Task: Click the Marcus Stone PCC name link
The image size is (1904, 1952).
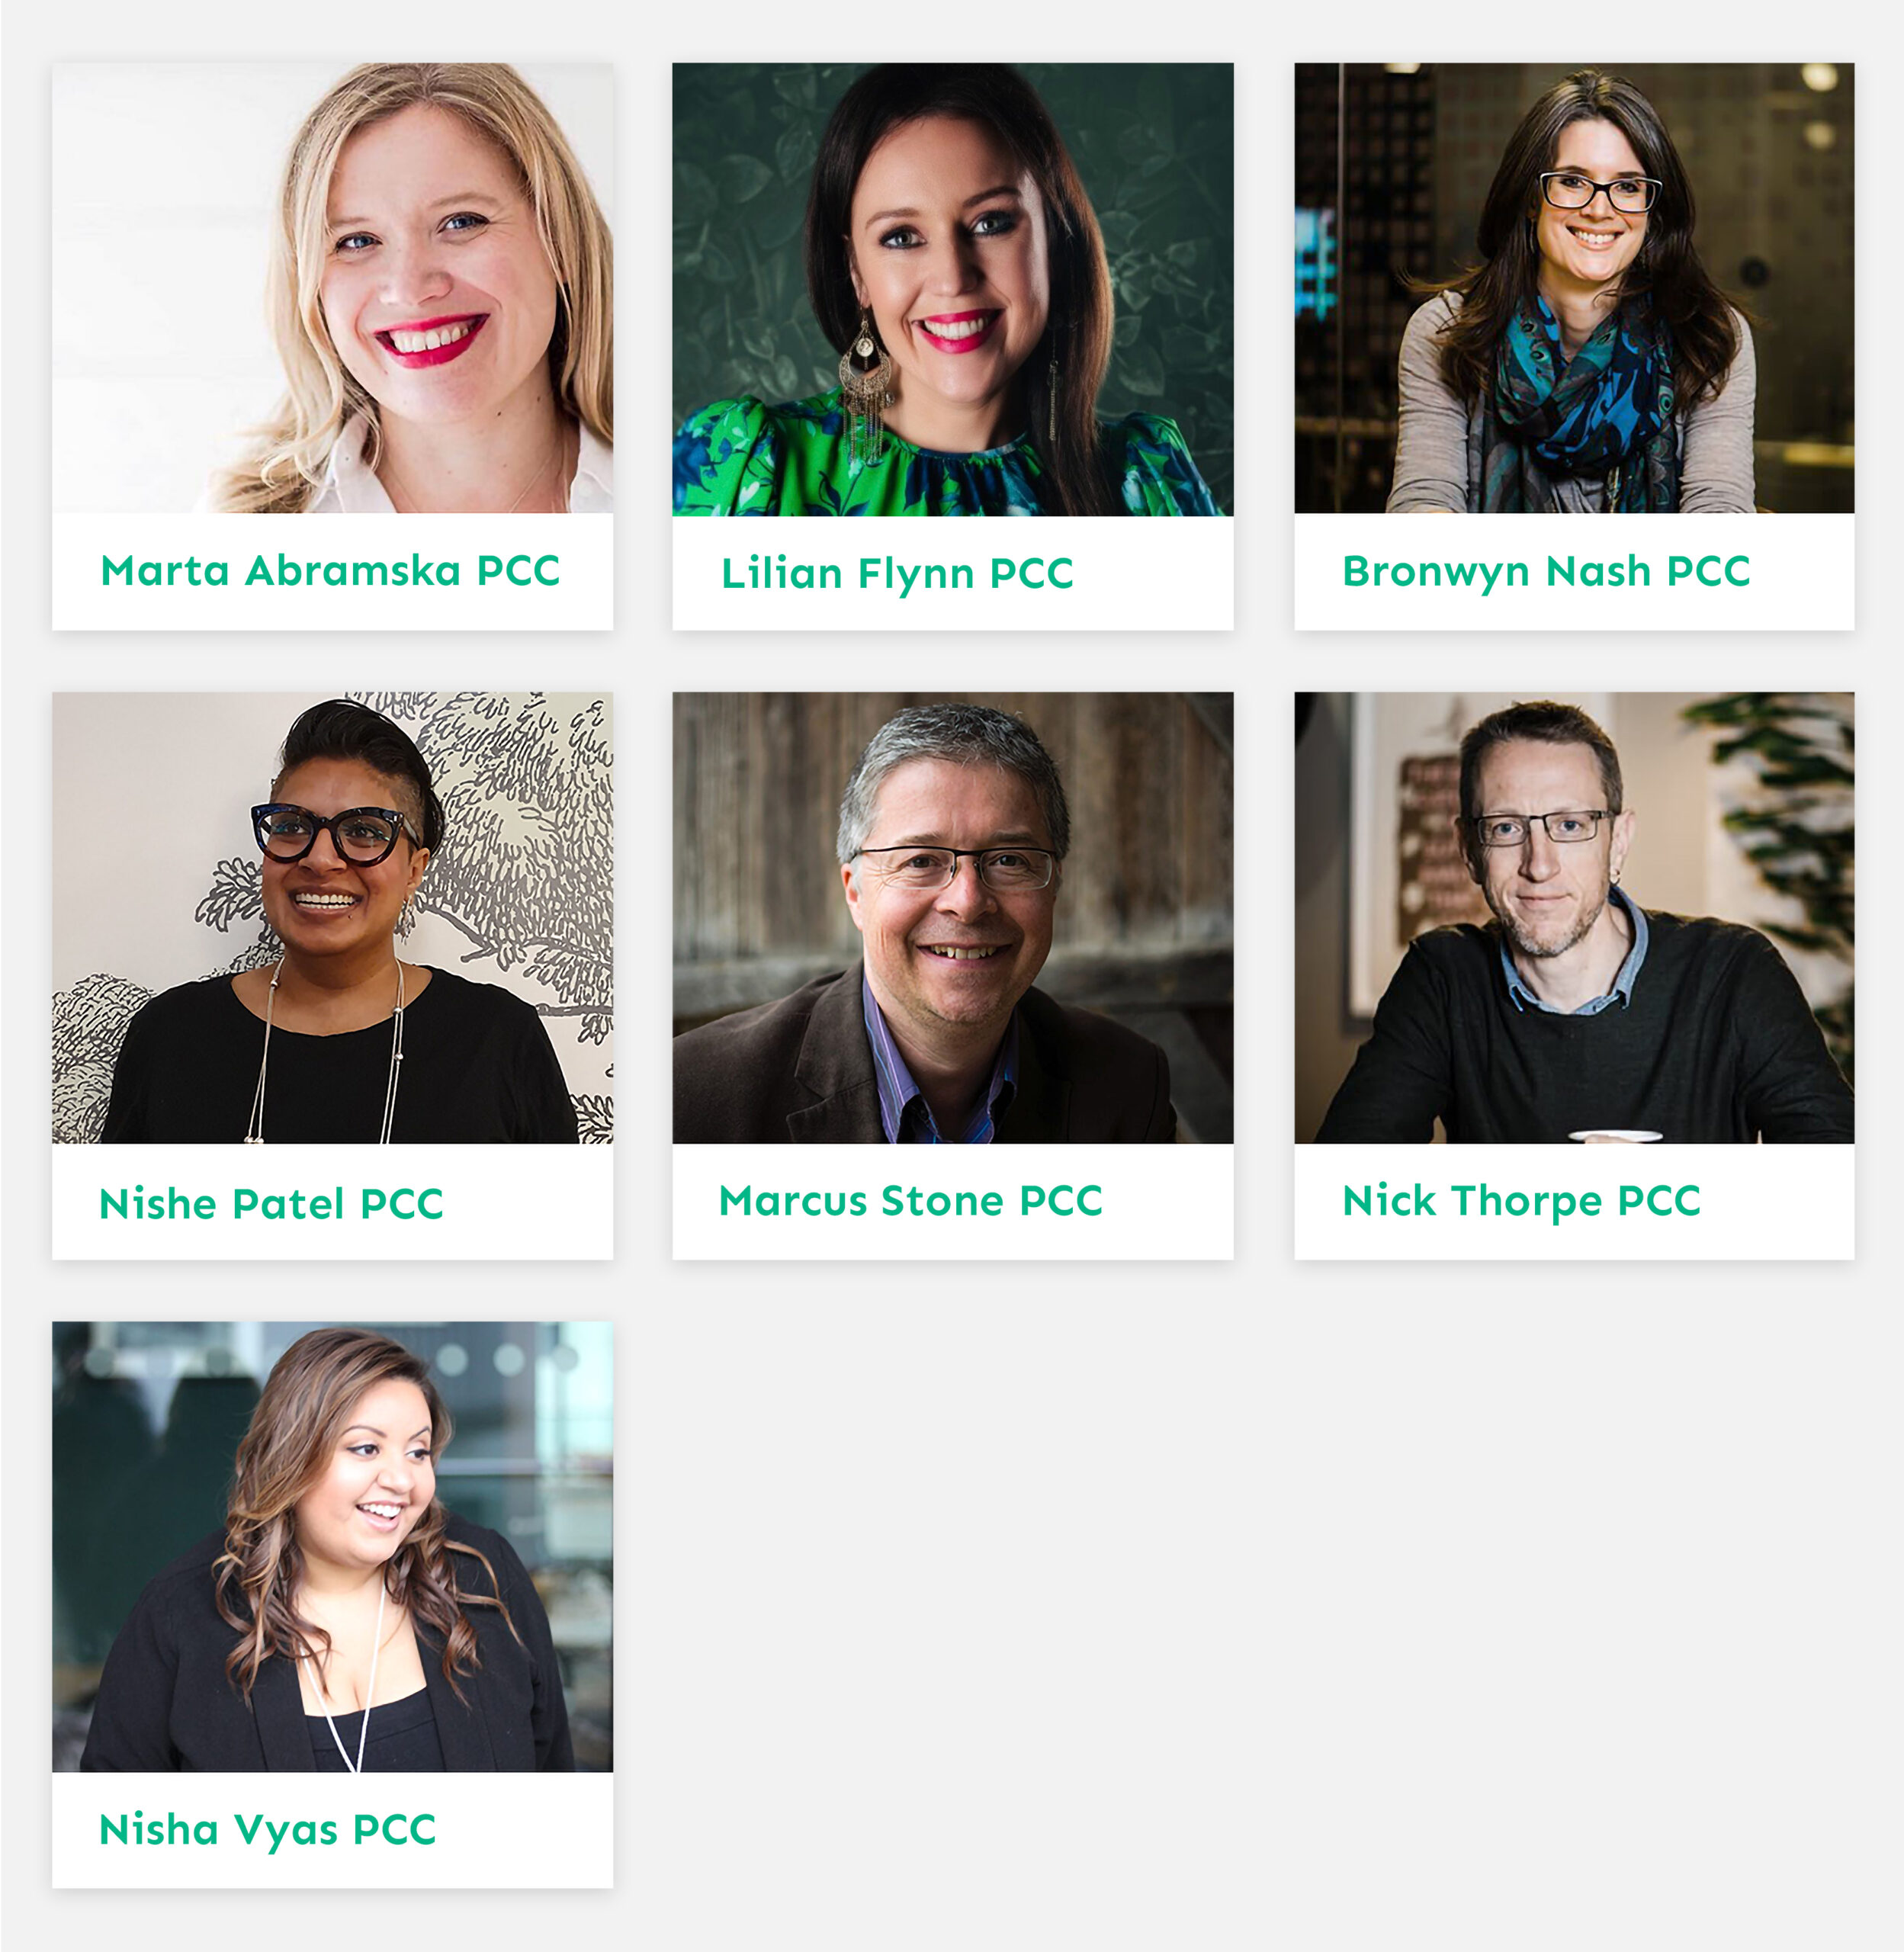Action: point(911,1200)
